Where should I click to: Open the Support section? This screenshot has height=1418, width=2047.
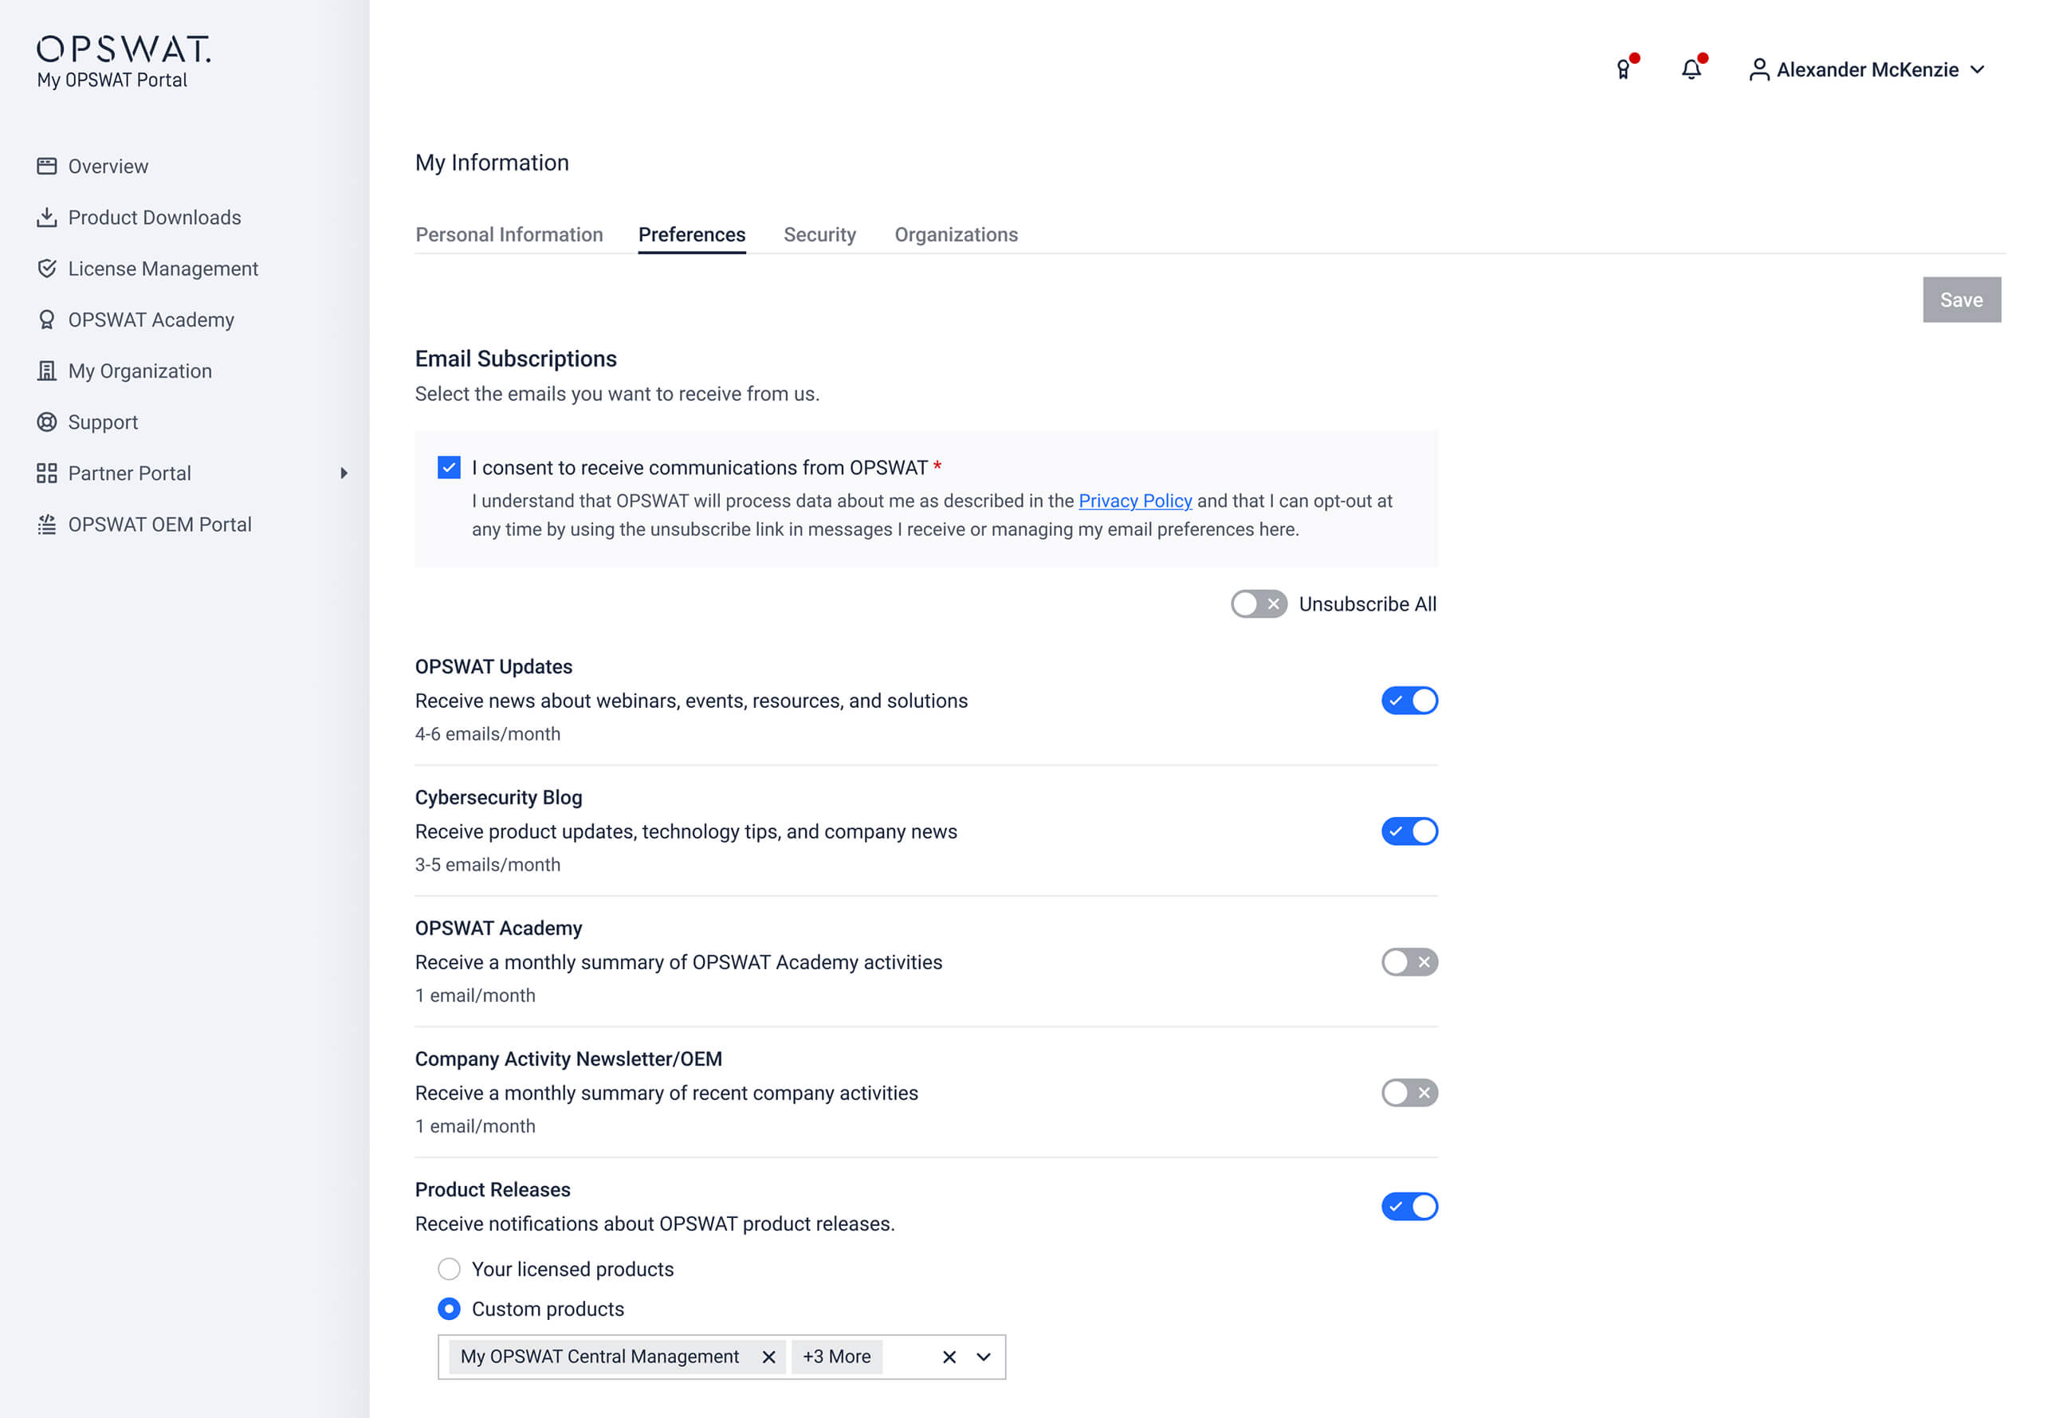click(102, 422)
